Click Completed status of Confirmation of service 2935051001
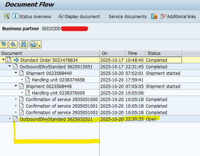 coord(156,106)
